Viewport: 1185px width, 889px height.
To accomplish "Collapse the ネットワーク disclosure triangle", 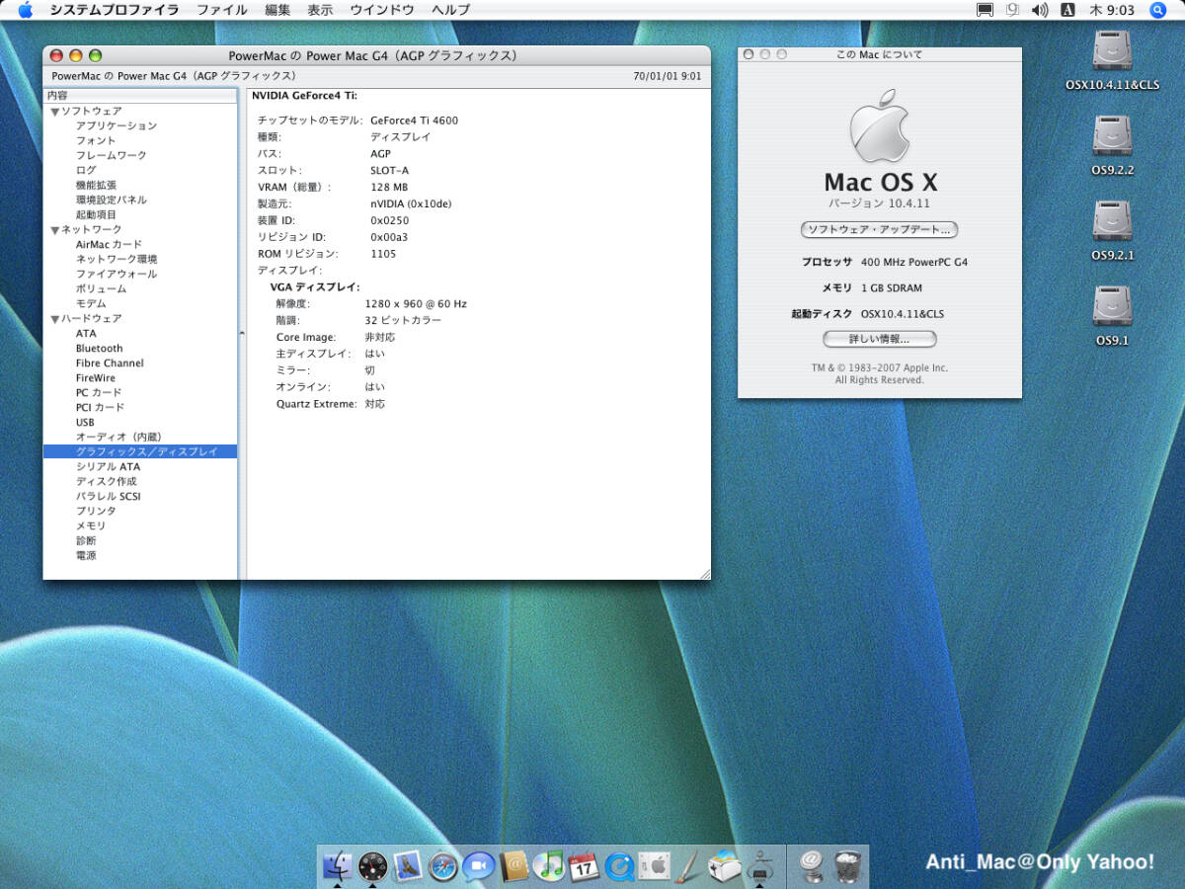I will point(55,230).
